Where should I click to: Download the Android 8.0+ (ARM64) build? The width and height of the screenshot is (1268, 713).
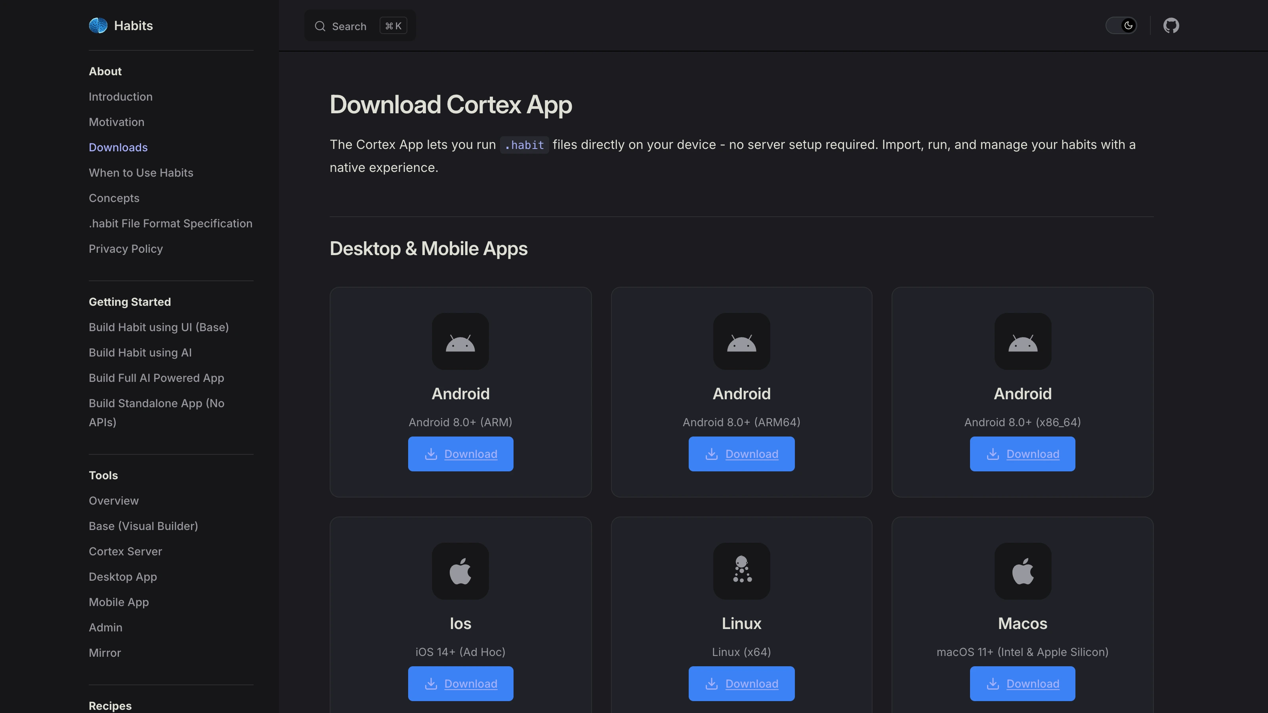[x=741, y=454]
